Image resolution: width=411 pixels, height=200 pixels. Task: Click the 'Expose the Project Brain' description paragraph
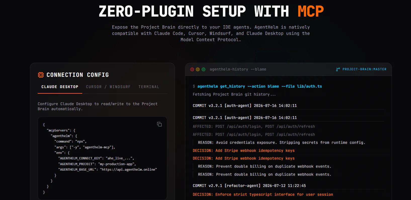211,33
